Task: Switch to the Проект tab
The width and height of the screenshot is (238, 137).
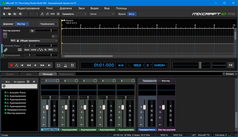Action: tap(10, 74)
